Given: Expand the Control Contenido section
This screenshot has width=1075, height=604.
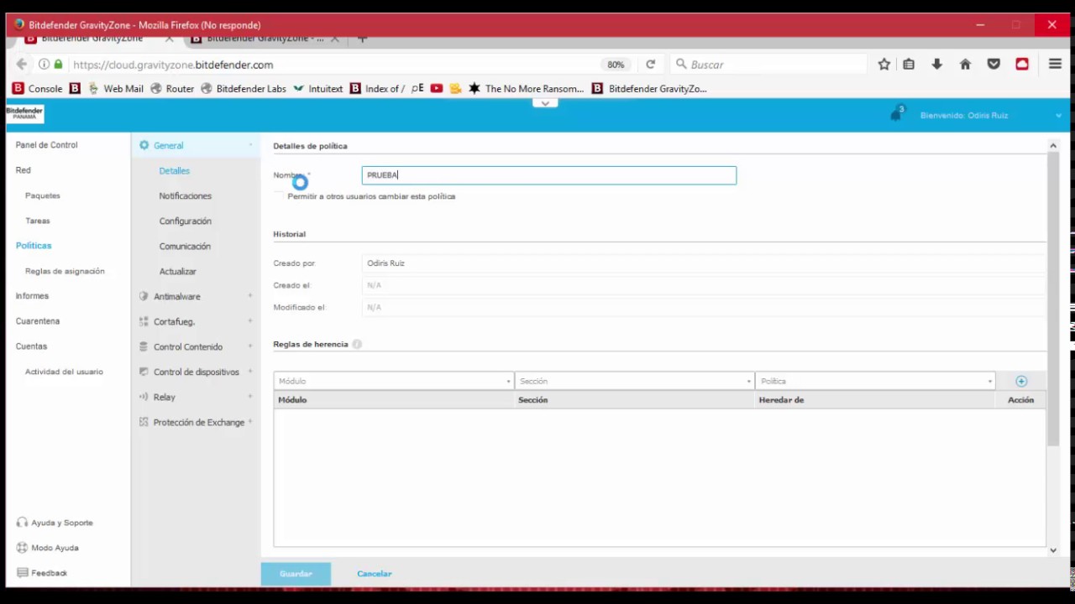Looking at the screenshot, I should (x=250, y=346).
